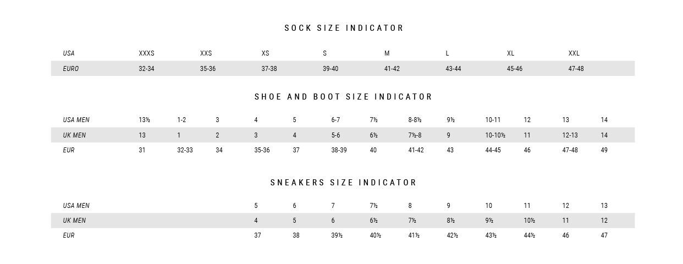This screenshot has width=683, height=264.
Task: Click the SHOE AND BOOT SIZE INDICATOR heading
Action: pos(344,97)
